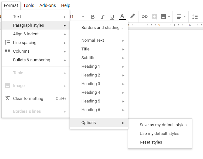Viewport: 203px width, 159px height.
Task: Click the insert link icon
Action: (x=145, y=17)
